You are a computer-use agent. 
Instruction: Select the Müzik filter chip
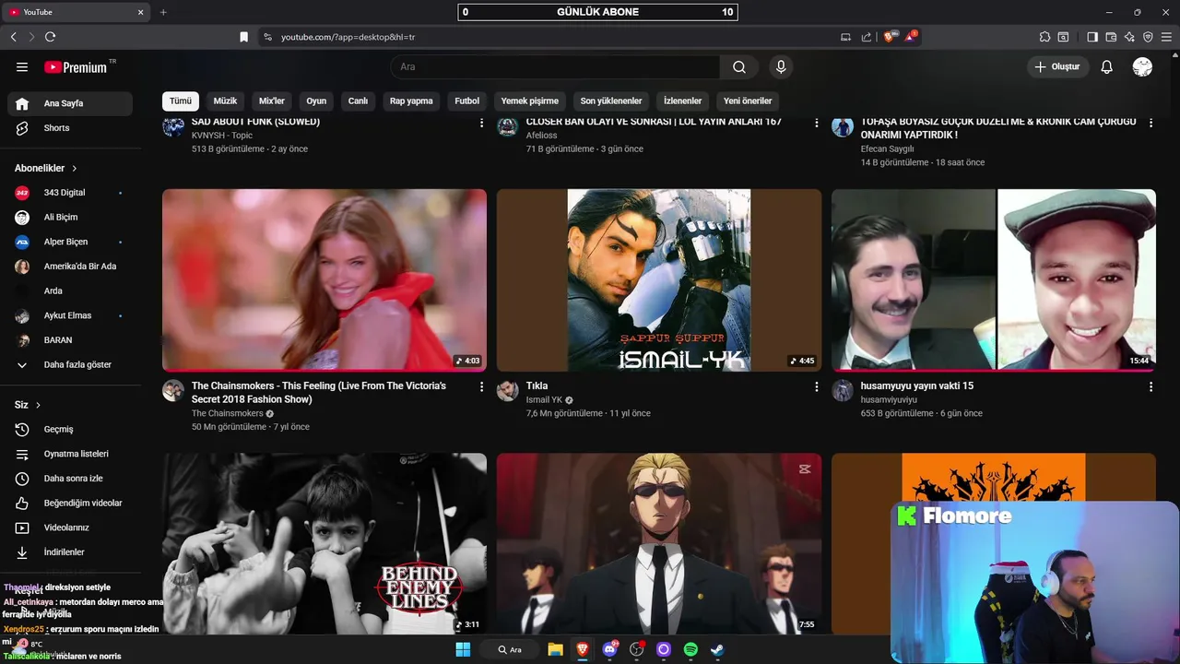coord(225,101)
